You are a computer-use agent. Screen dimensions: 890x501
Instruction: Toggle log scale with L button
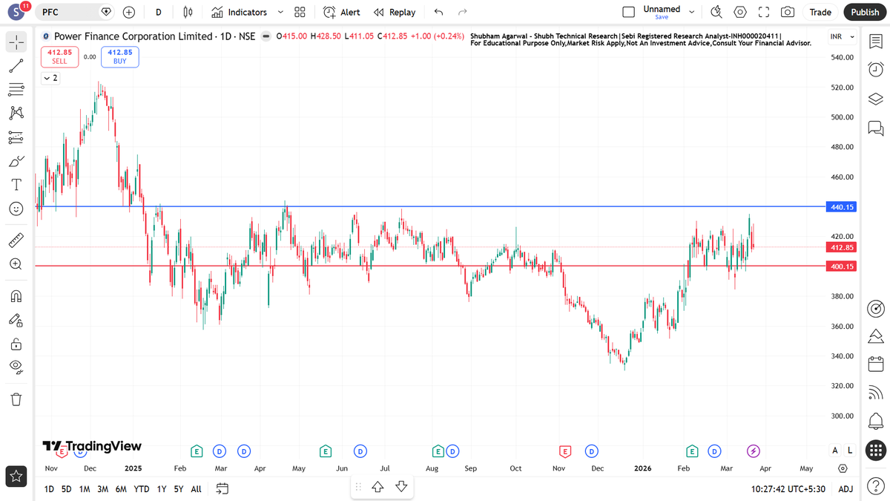click(x=849, y=451)
